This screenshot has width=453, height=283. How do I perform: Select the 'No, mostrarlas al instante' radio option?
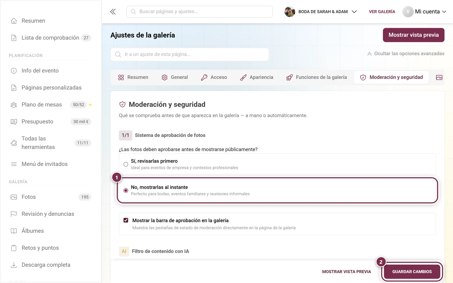pos(126,191)
